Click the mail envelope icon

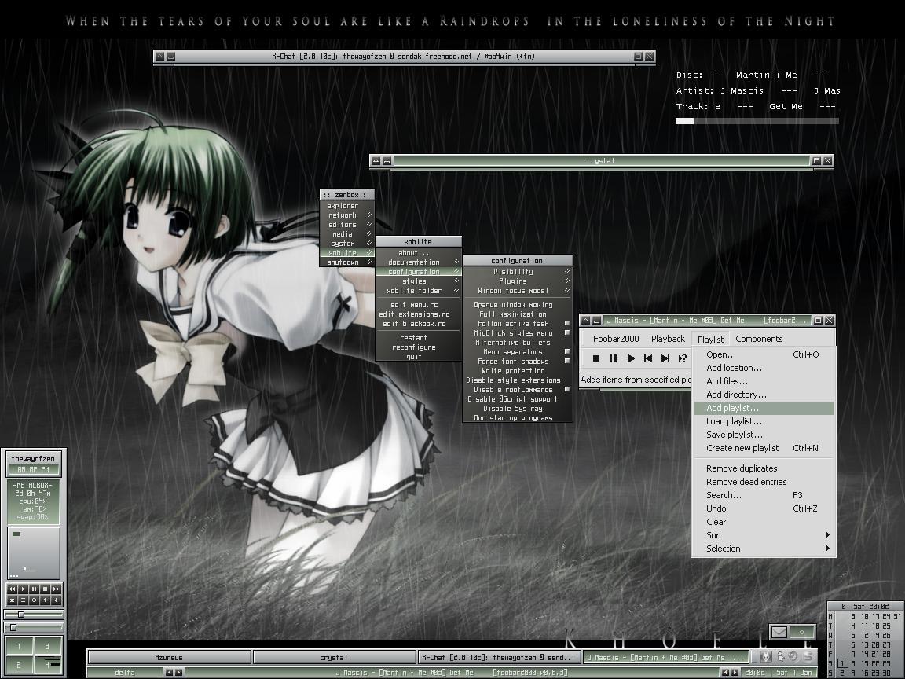tap(779, 632)
